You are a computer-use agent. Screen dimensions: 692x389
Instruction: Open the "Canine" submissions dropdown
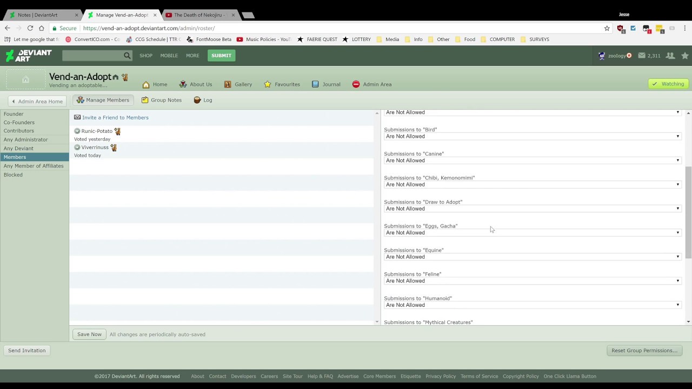tap(532, 160)
